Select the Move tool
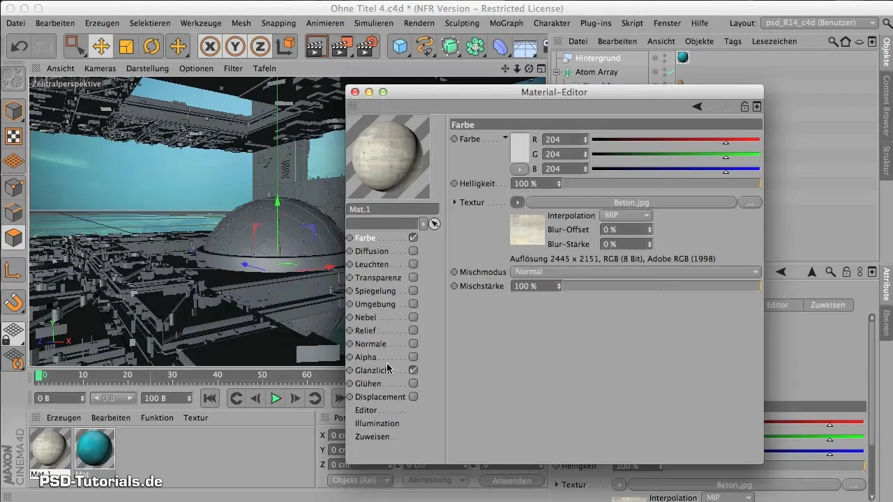 [x=101, y=47]
